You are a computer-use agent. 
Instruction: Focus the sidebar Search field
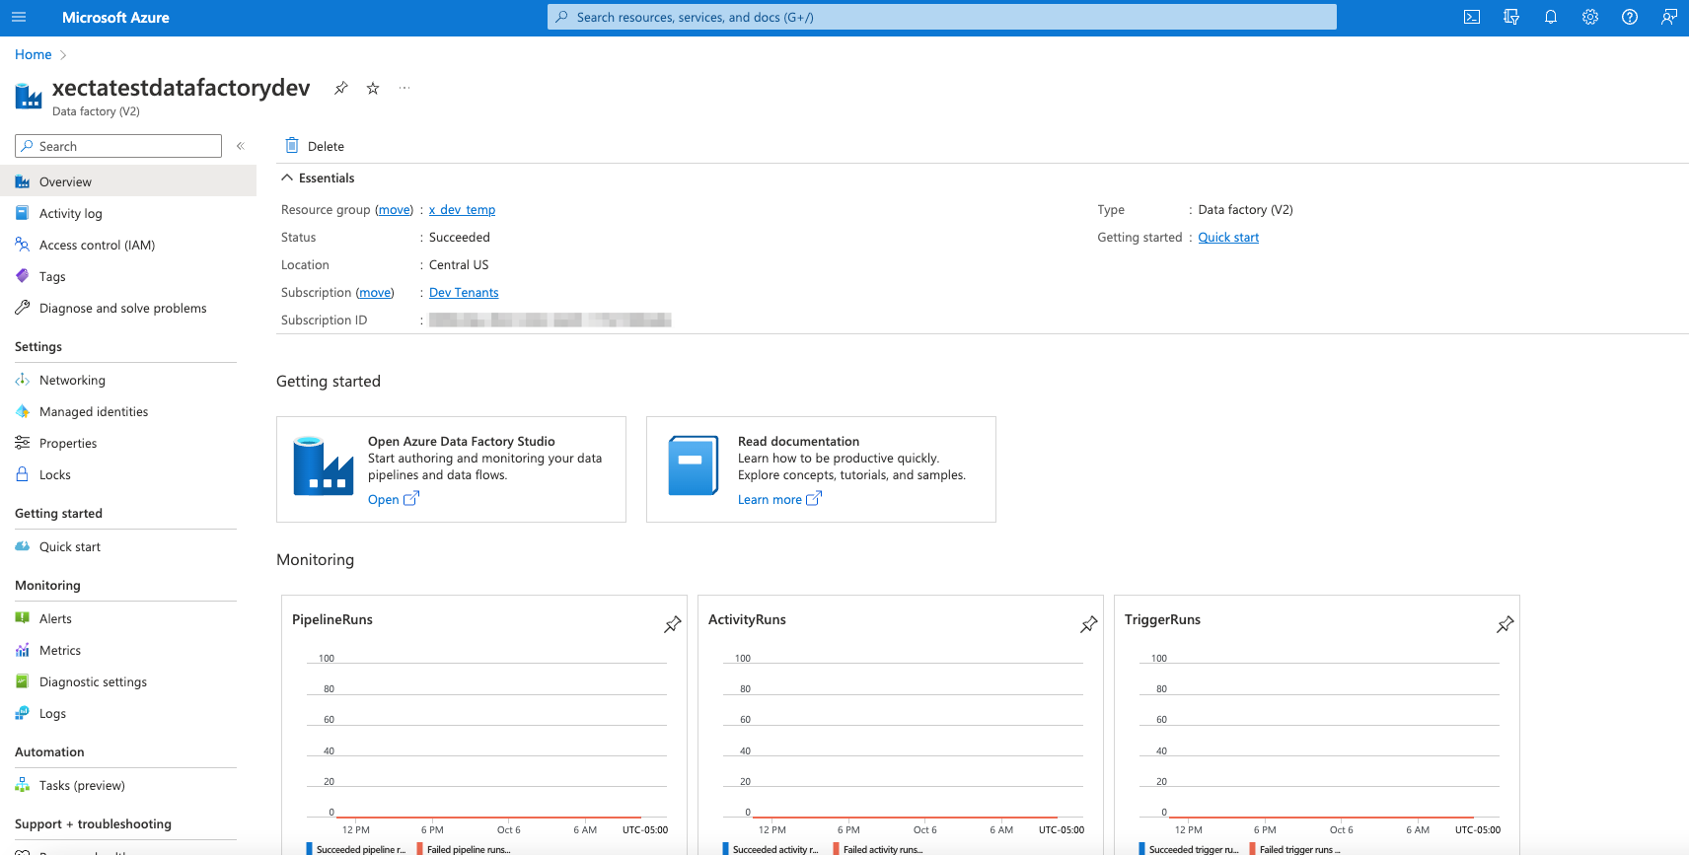tap(118, 146)
